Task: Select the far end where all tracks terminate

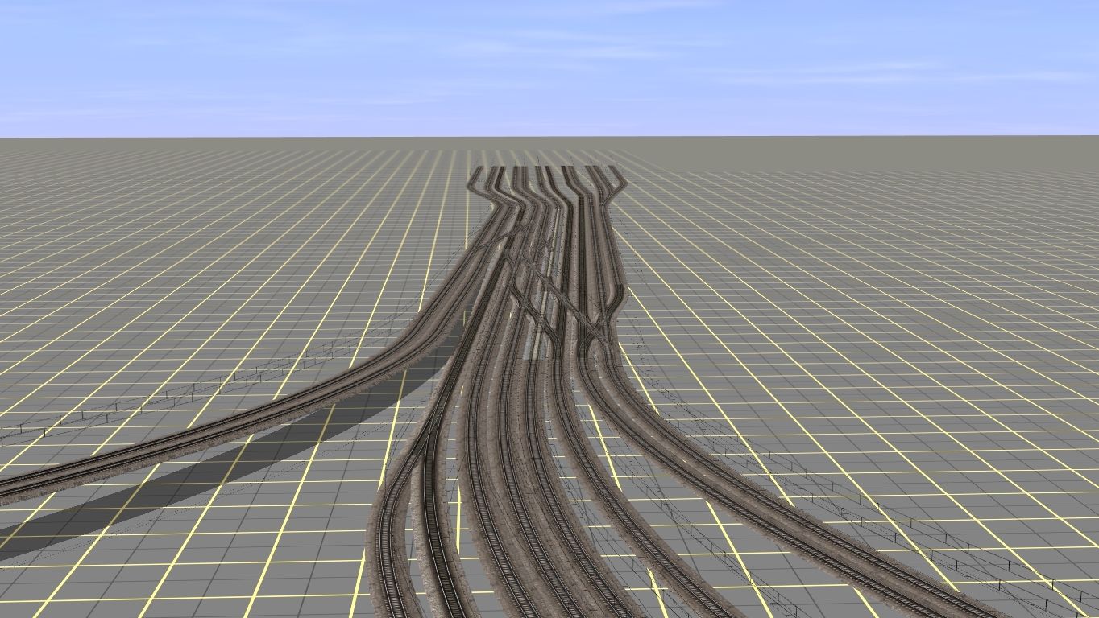Action: click(x=544, y=169)
